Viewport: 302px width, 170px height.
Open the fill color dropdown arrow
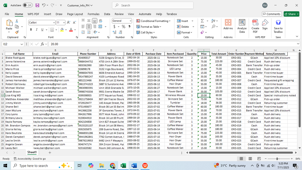point(66,30)
